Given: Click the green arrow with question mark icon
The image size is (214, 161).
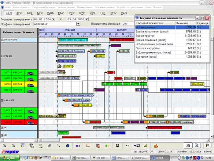Looking at the screenshot, I should pos(107,146).
